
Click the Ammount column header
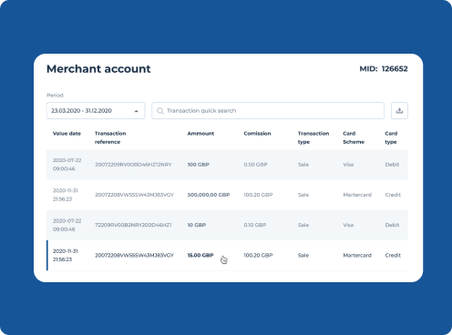point(200,133)
